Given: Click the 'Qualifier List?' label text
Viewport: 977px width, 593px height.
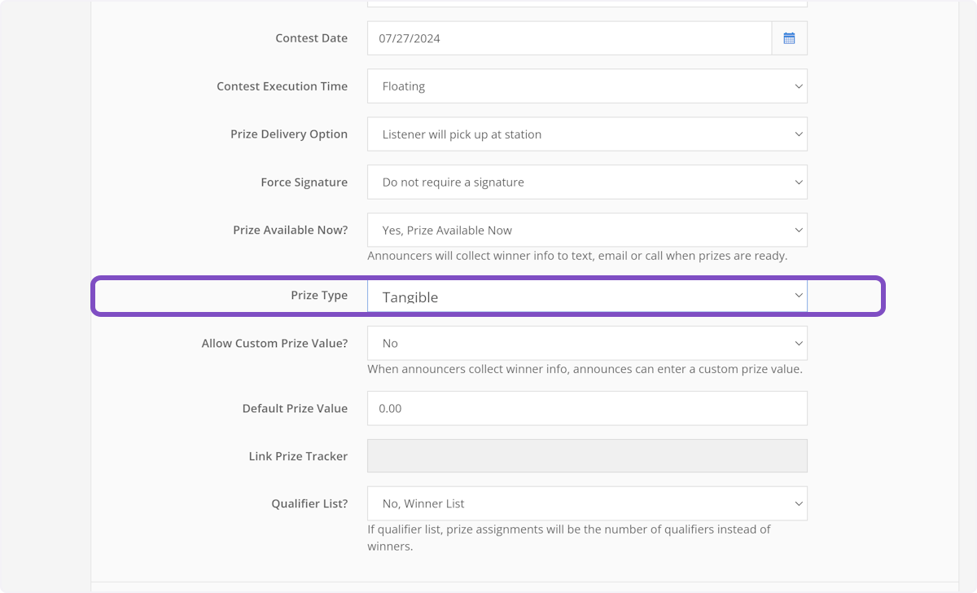Looking at the screenshot, I should click(x=309, y=504).
